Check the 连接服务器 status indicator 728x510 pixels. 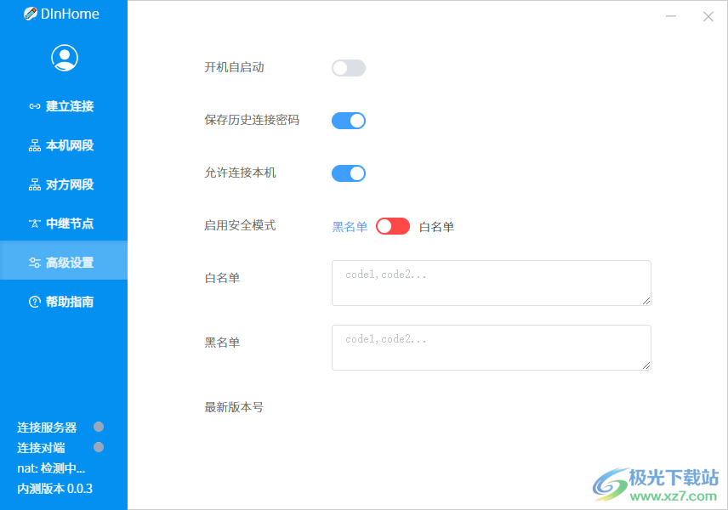pyautogui.click(x=98, y=427)
